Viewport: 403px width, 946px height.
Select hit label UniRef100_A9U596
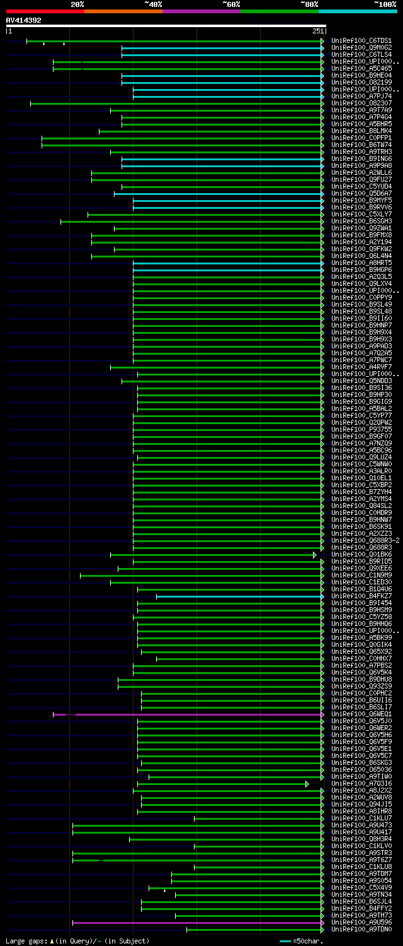(x=361, y=923)
